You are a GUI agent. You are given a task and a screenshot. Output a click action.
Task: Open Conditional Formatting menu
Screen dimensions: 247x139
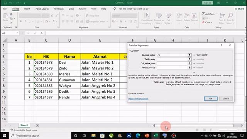147,19
